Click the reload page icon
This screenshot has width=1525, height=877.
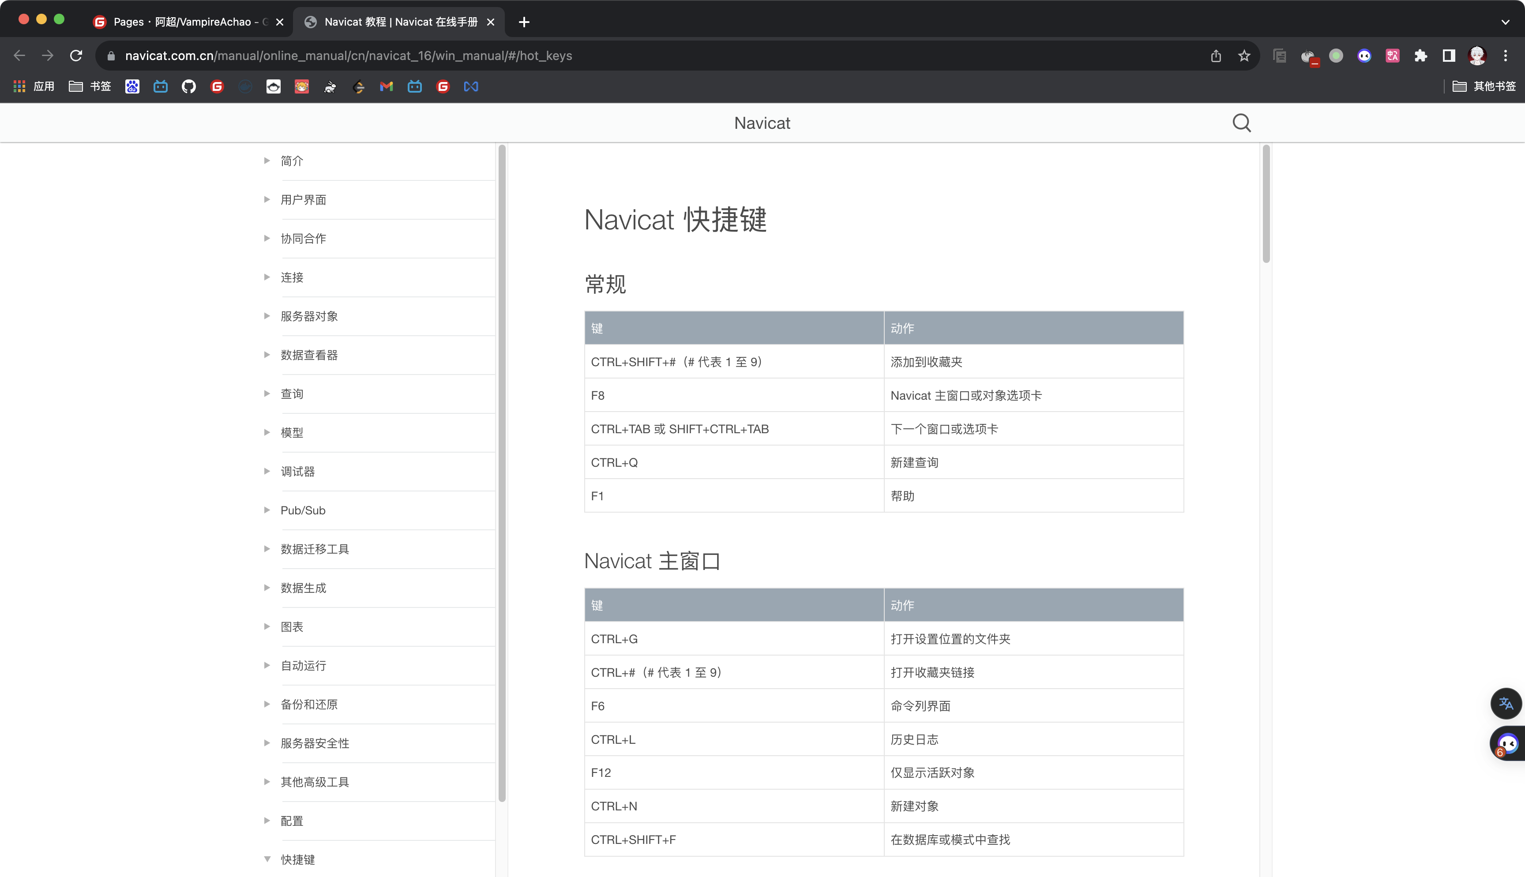76,56
